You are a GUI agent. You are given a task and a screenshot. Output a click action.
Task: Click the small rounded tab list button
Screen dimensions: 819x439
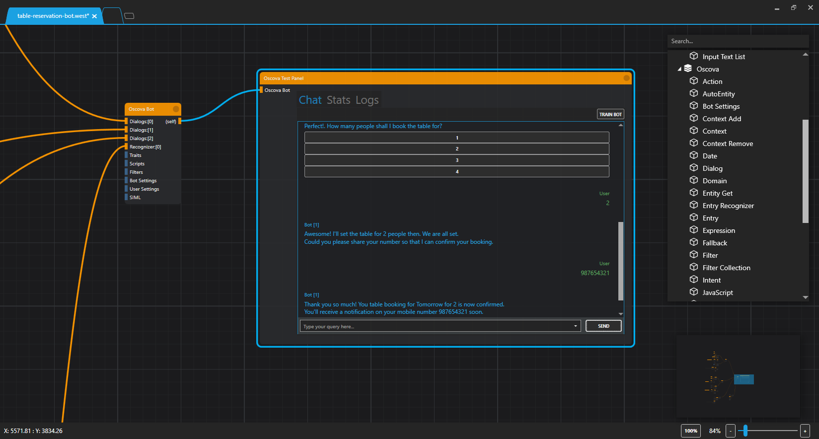tap(129, 16)
